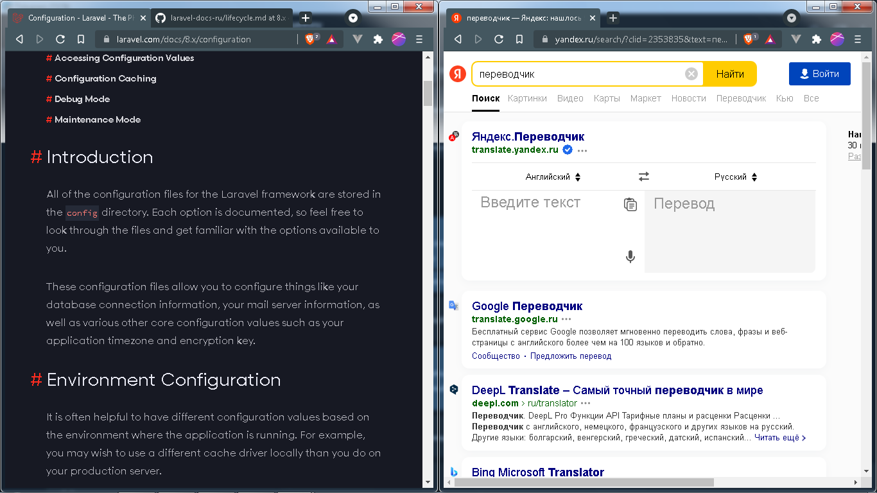Select source language Английский dropdown
Viewport: 877px width, 493px height.
pos(553,177)
